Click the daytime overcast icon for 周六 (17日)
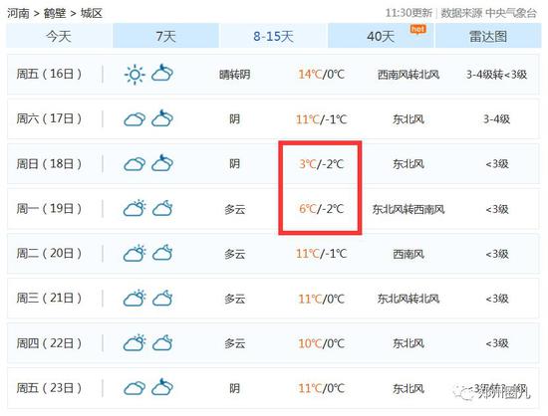This screenshot has width=548, height=416. pos(135,119)
